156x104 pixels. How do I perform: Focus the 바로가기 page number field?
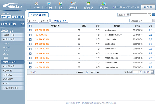pyautogui.click(x=136, y=72)
